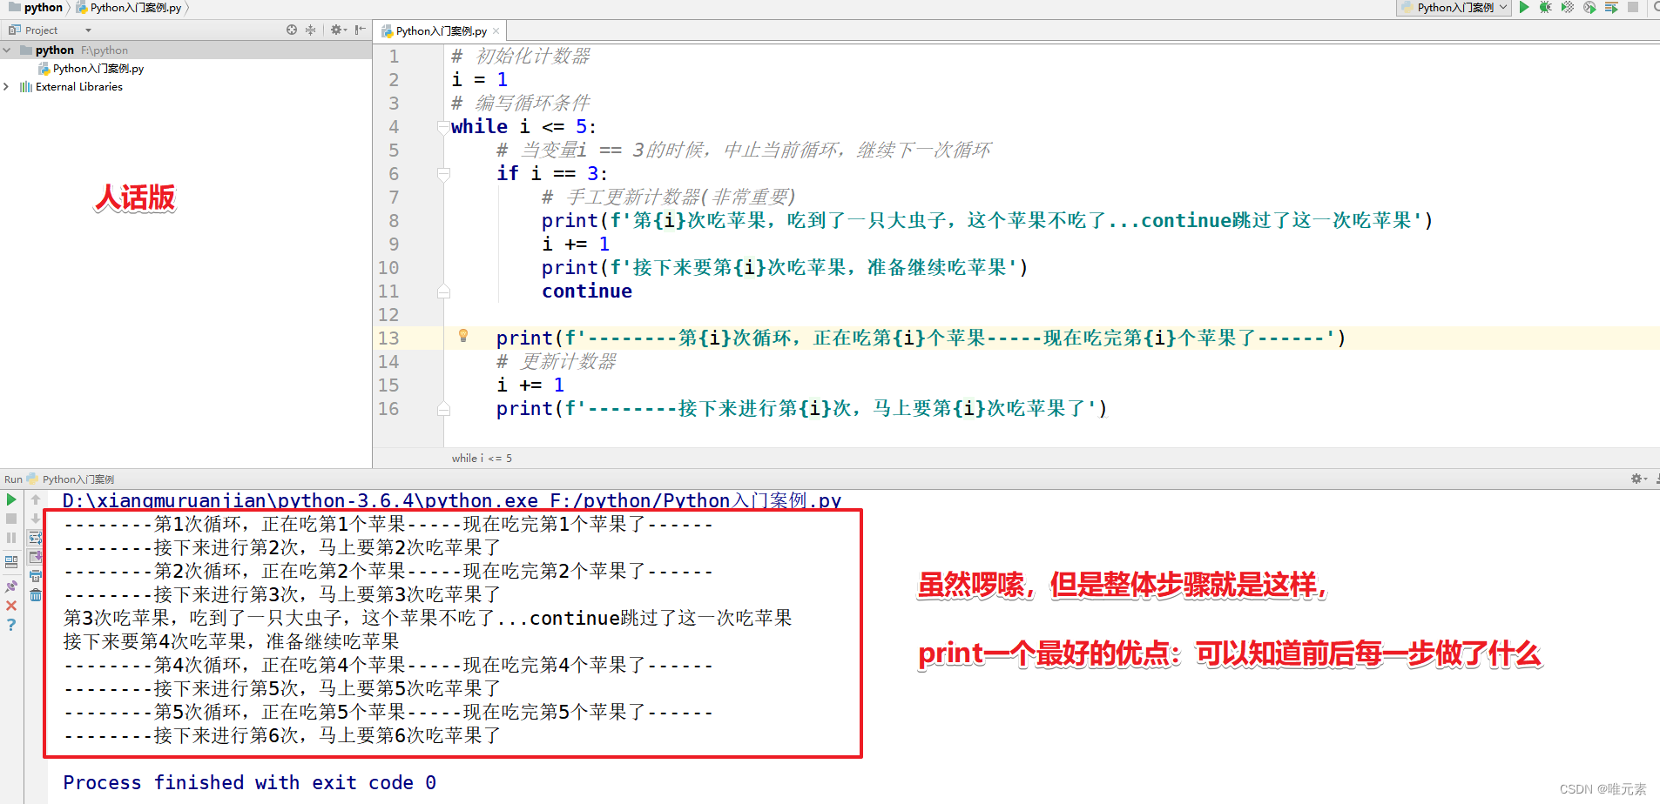Run with coverage from the top toolbar
The height and width of the screenshot is (804, 1660).
click(1567, 7)
